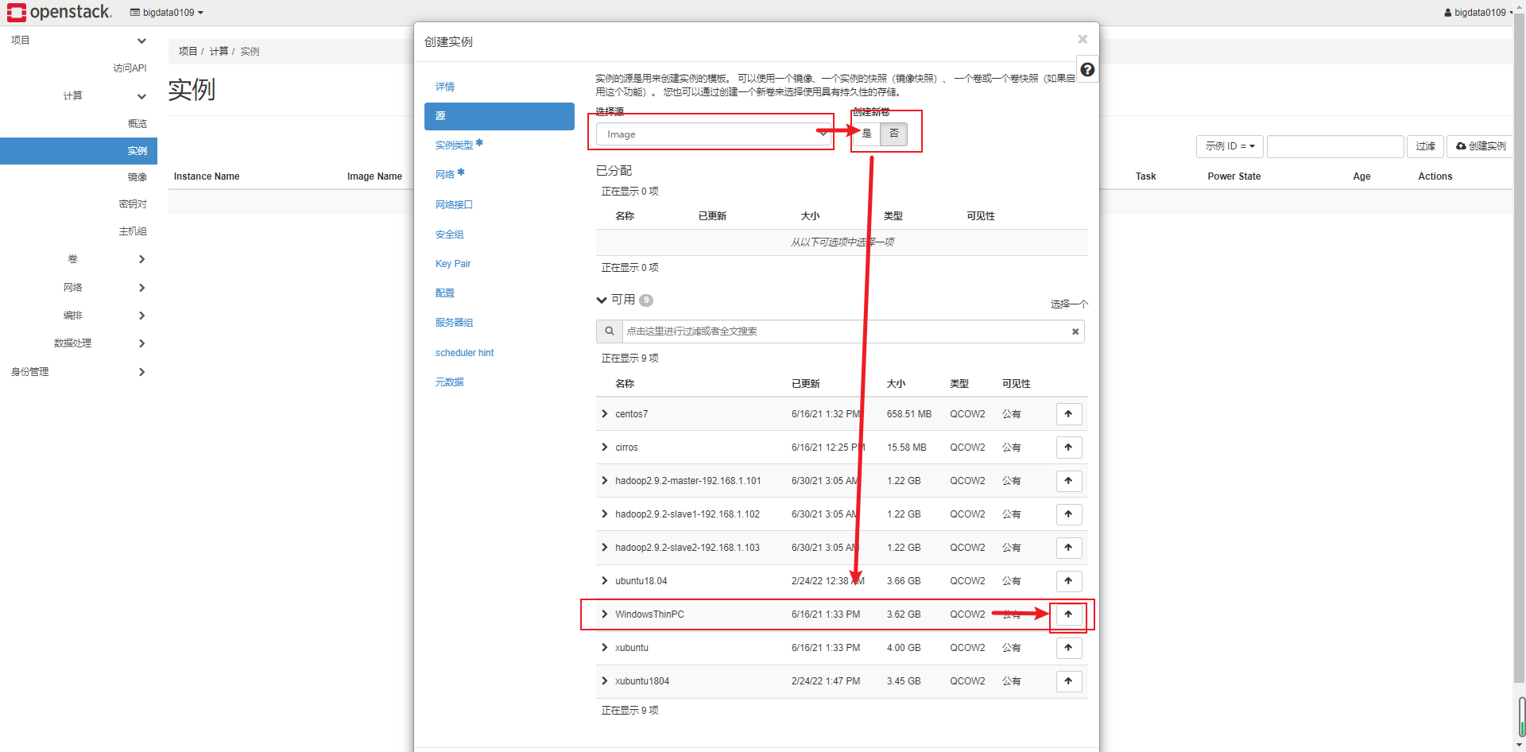1526x752 pixels.
Task: Switch to the scheduler hint step
Action: coord(464,353)
